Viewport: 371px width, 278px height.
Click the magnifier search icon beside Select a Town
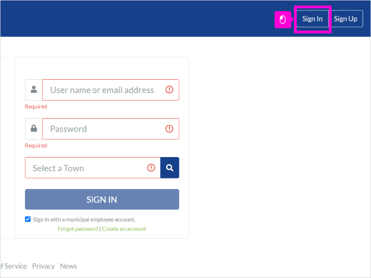coord(170,168)
